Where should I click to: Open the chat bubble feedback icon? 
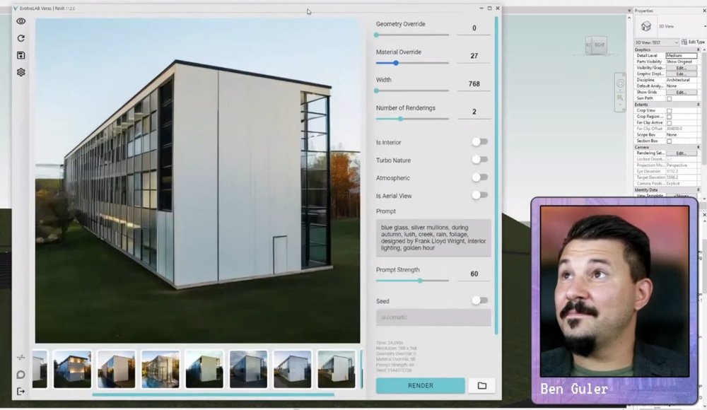click(21, 375)
